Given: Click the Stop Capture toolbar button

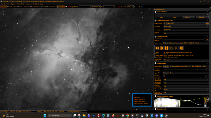Looking at the screenshot, I should coord(35,7).
